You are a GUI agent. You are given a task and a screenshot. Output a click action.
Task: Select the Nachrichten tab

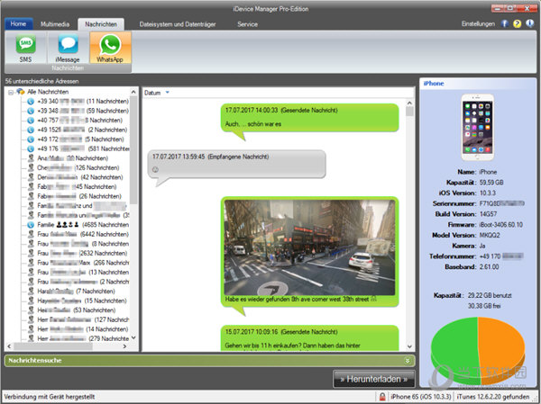(x=101, y=24)
